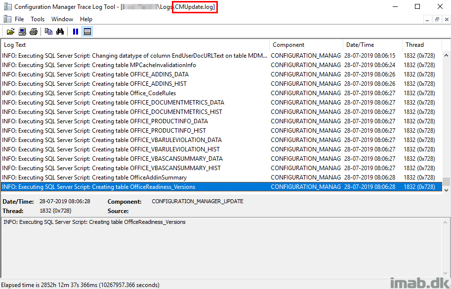Toggle the Show/Hide details pane button
The width and height of the screenshot is (451, 289).
tap(87, 32)
